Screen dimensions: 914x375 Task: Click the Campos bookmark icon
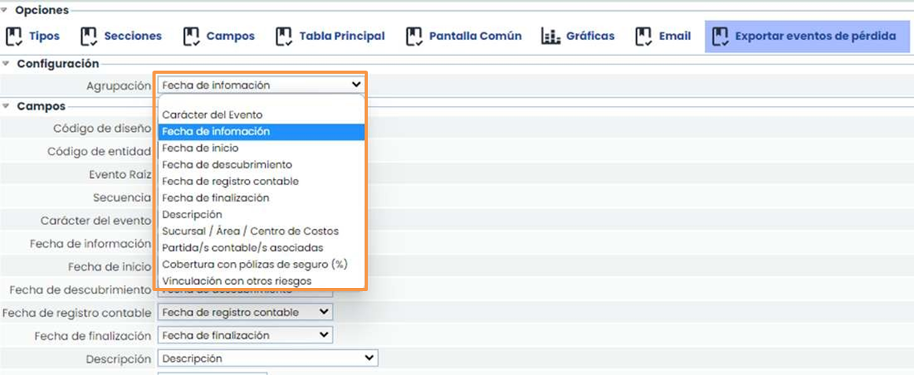point(191,36)
